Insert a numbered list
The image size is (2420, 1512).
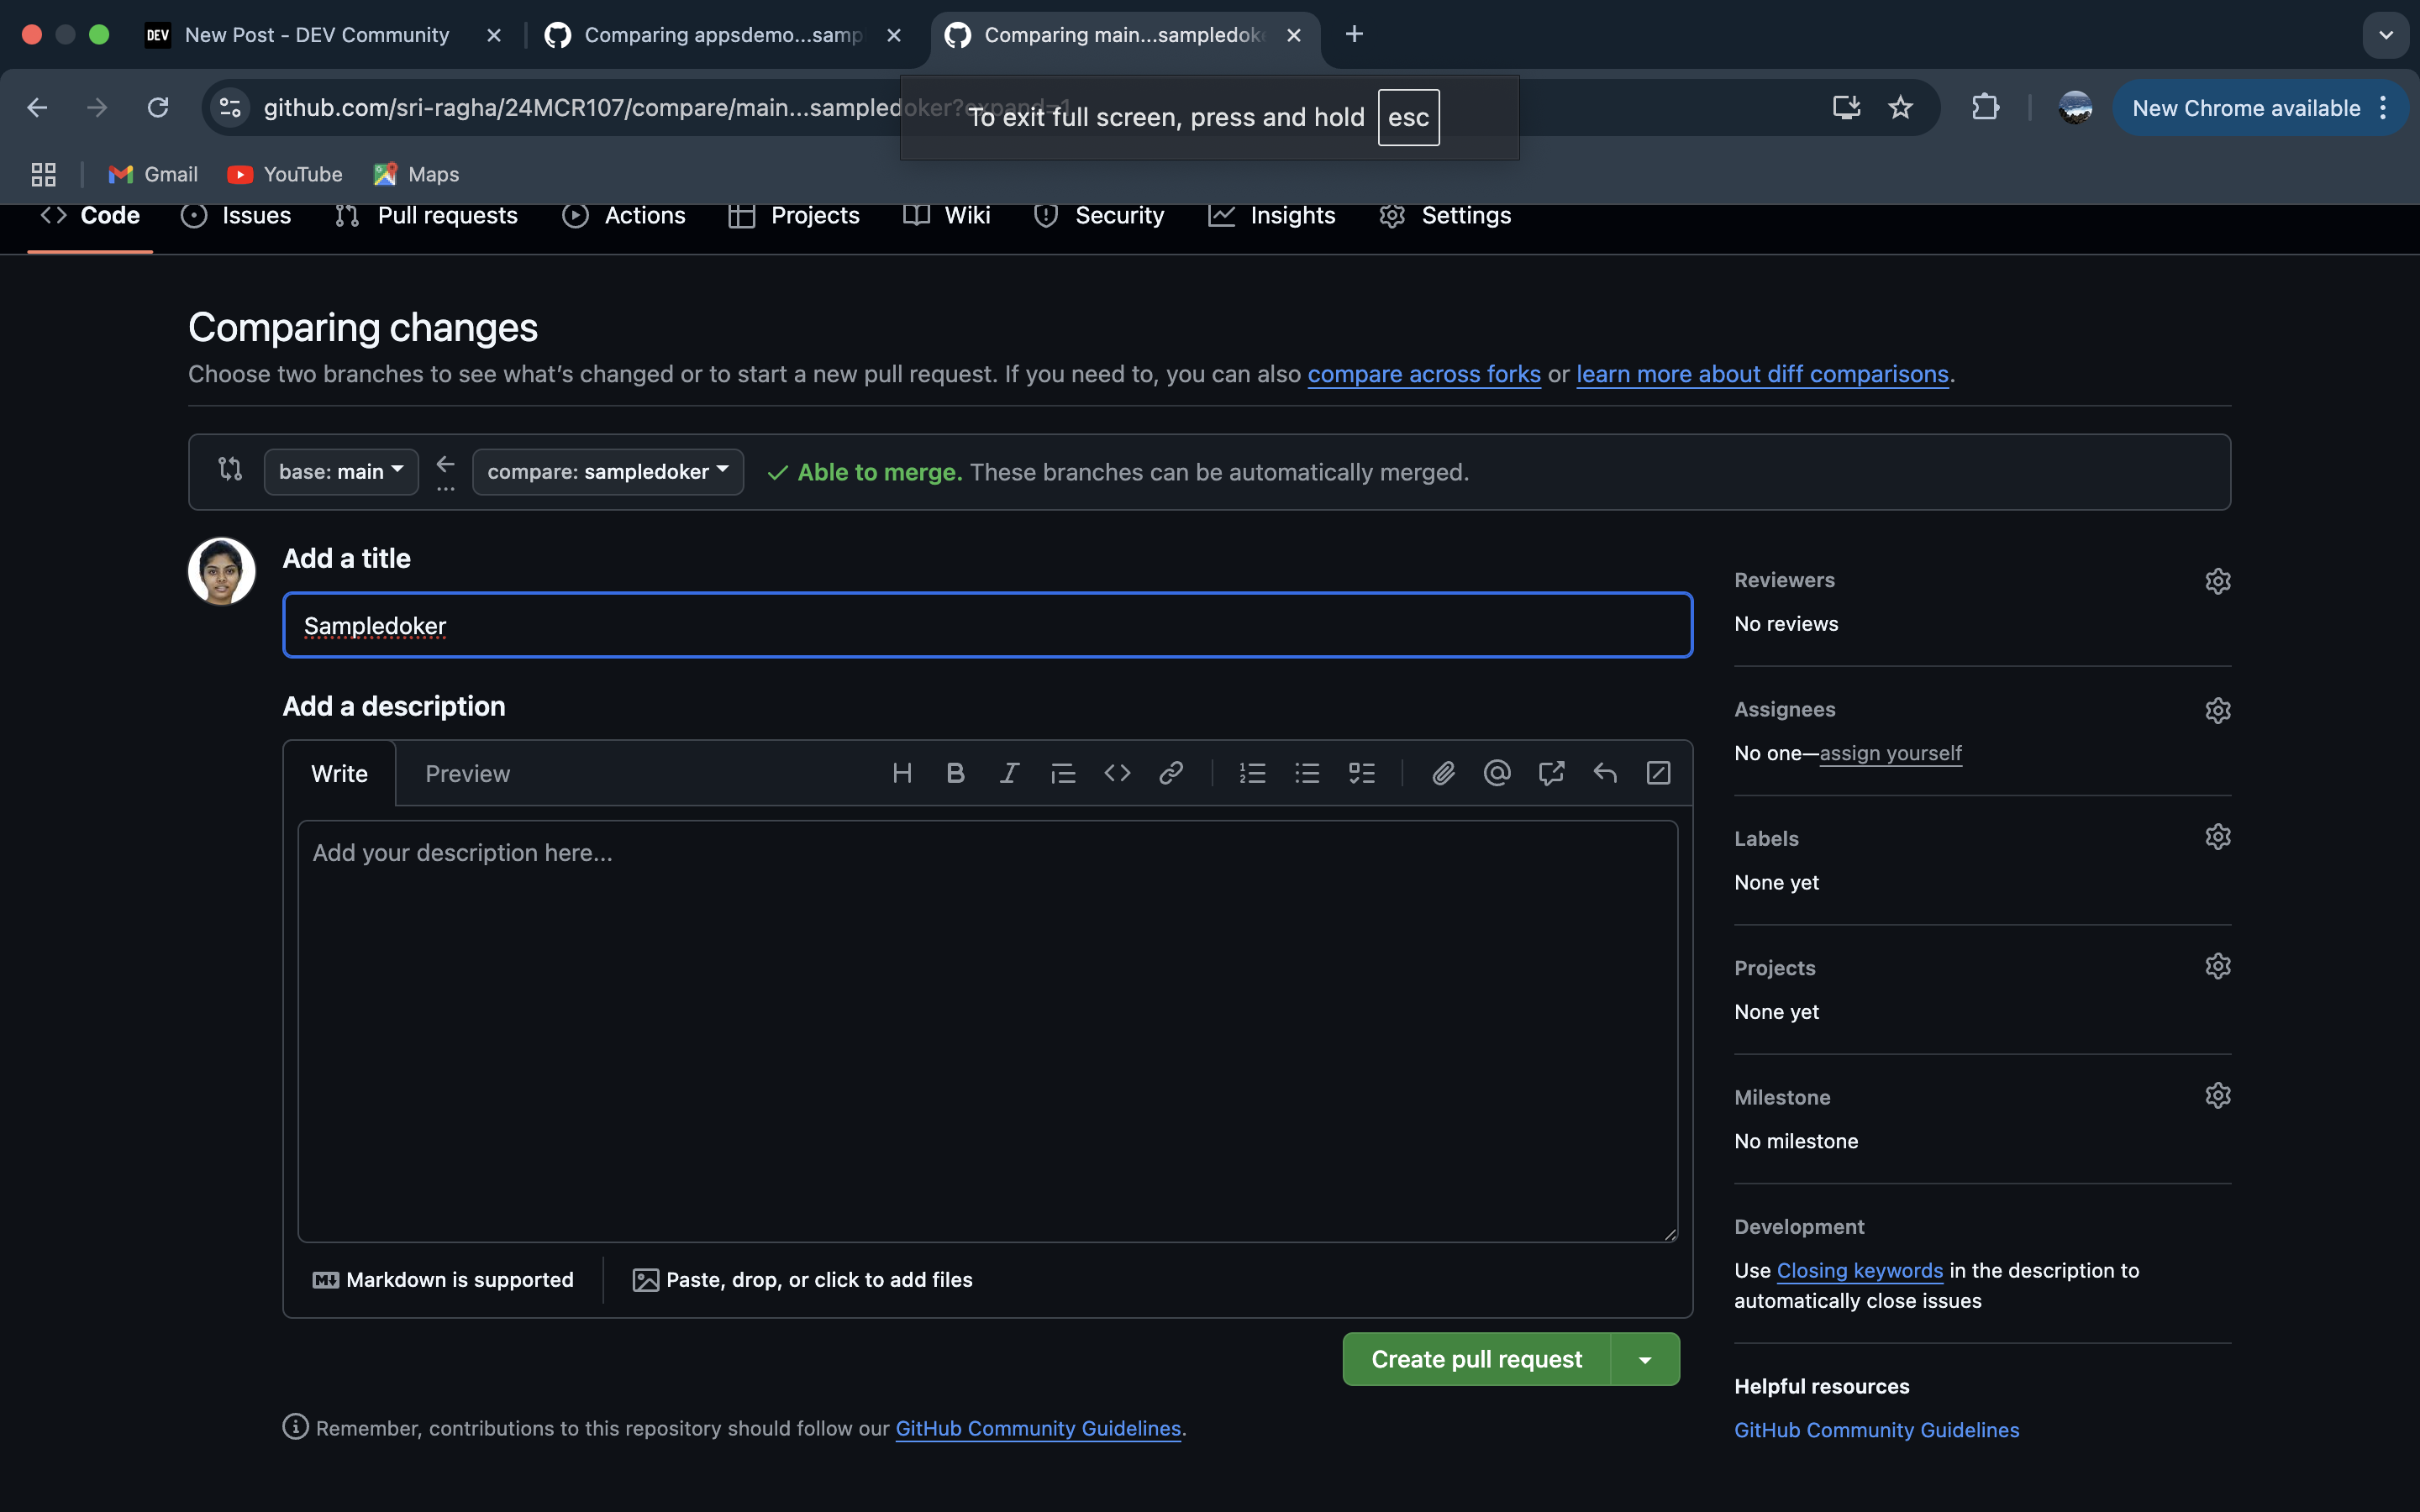1252,773
